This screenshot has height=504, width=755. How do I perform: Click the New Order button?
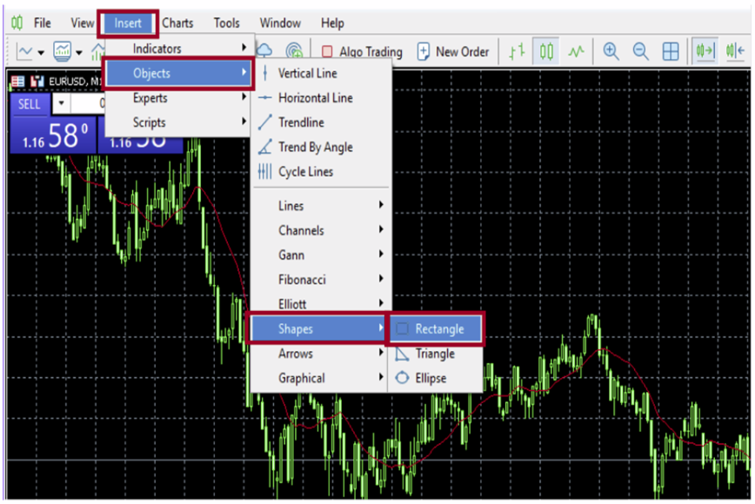pyautogui.click(x=453, y=52)
